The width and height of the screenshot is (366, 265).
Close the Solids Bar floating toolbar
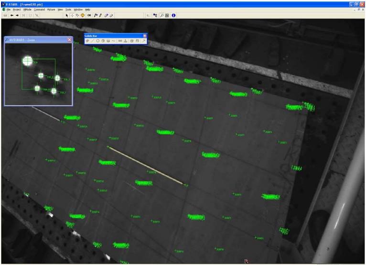point(145,36)
